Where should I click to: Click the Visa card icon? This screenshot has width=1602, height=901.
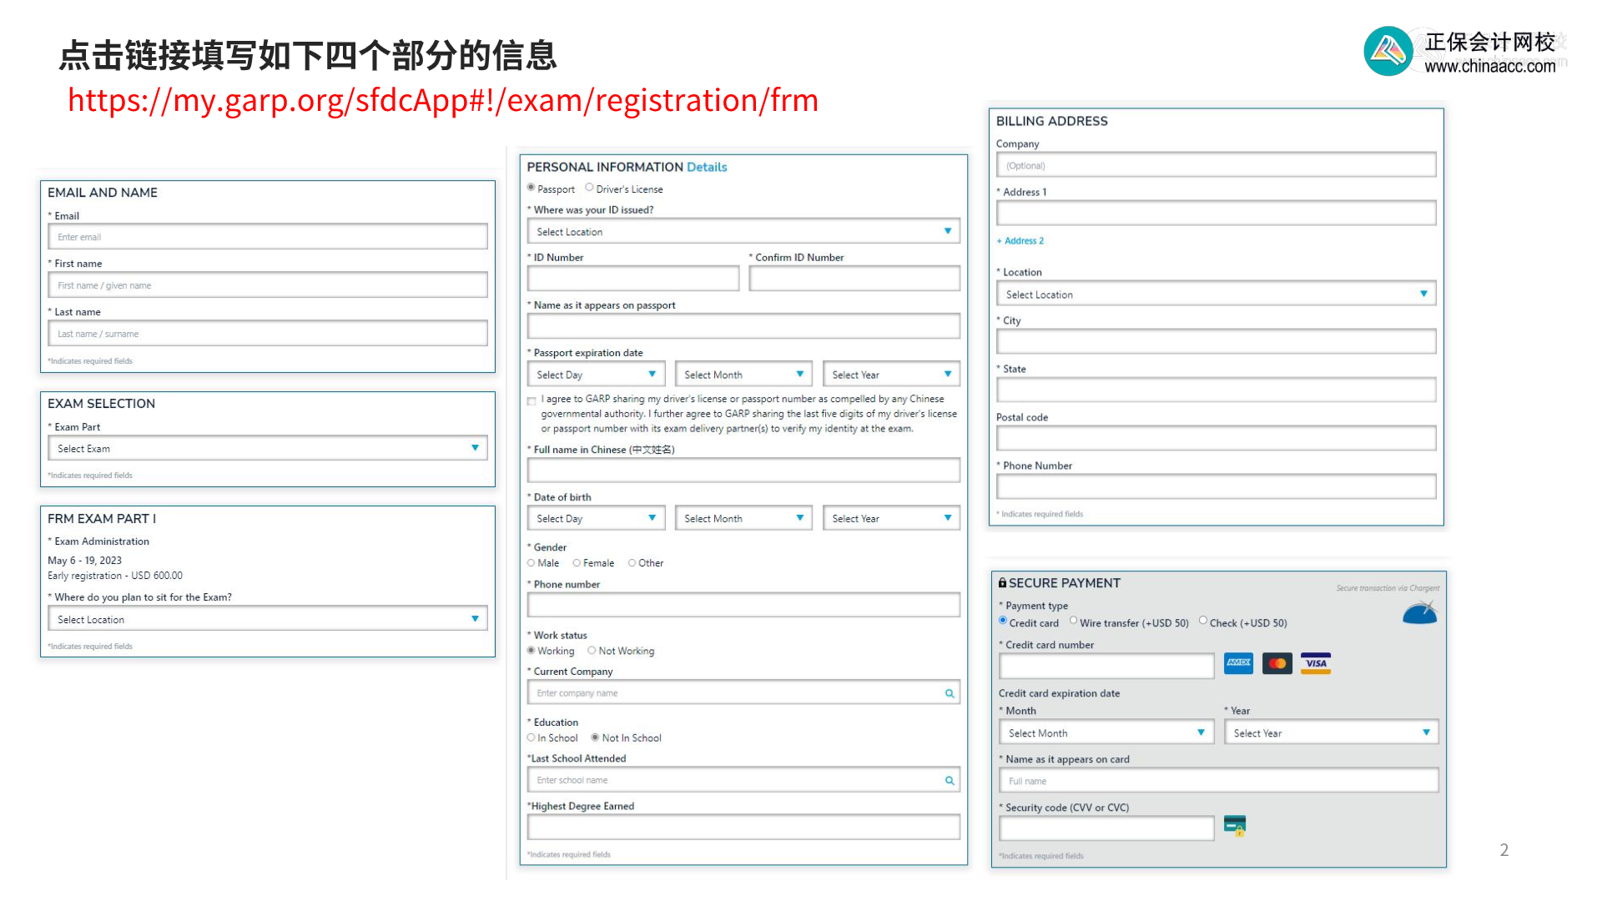pyautogui.click(x=1316, y=663)
